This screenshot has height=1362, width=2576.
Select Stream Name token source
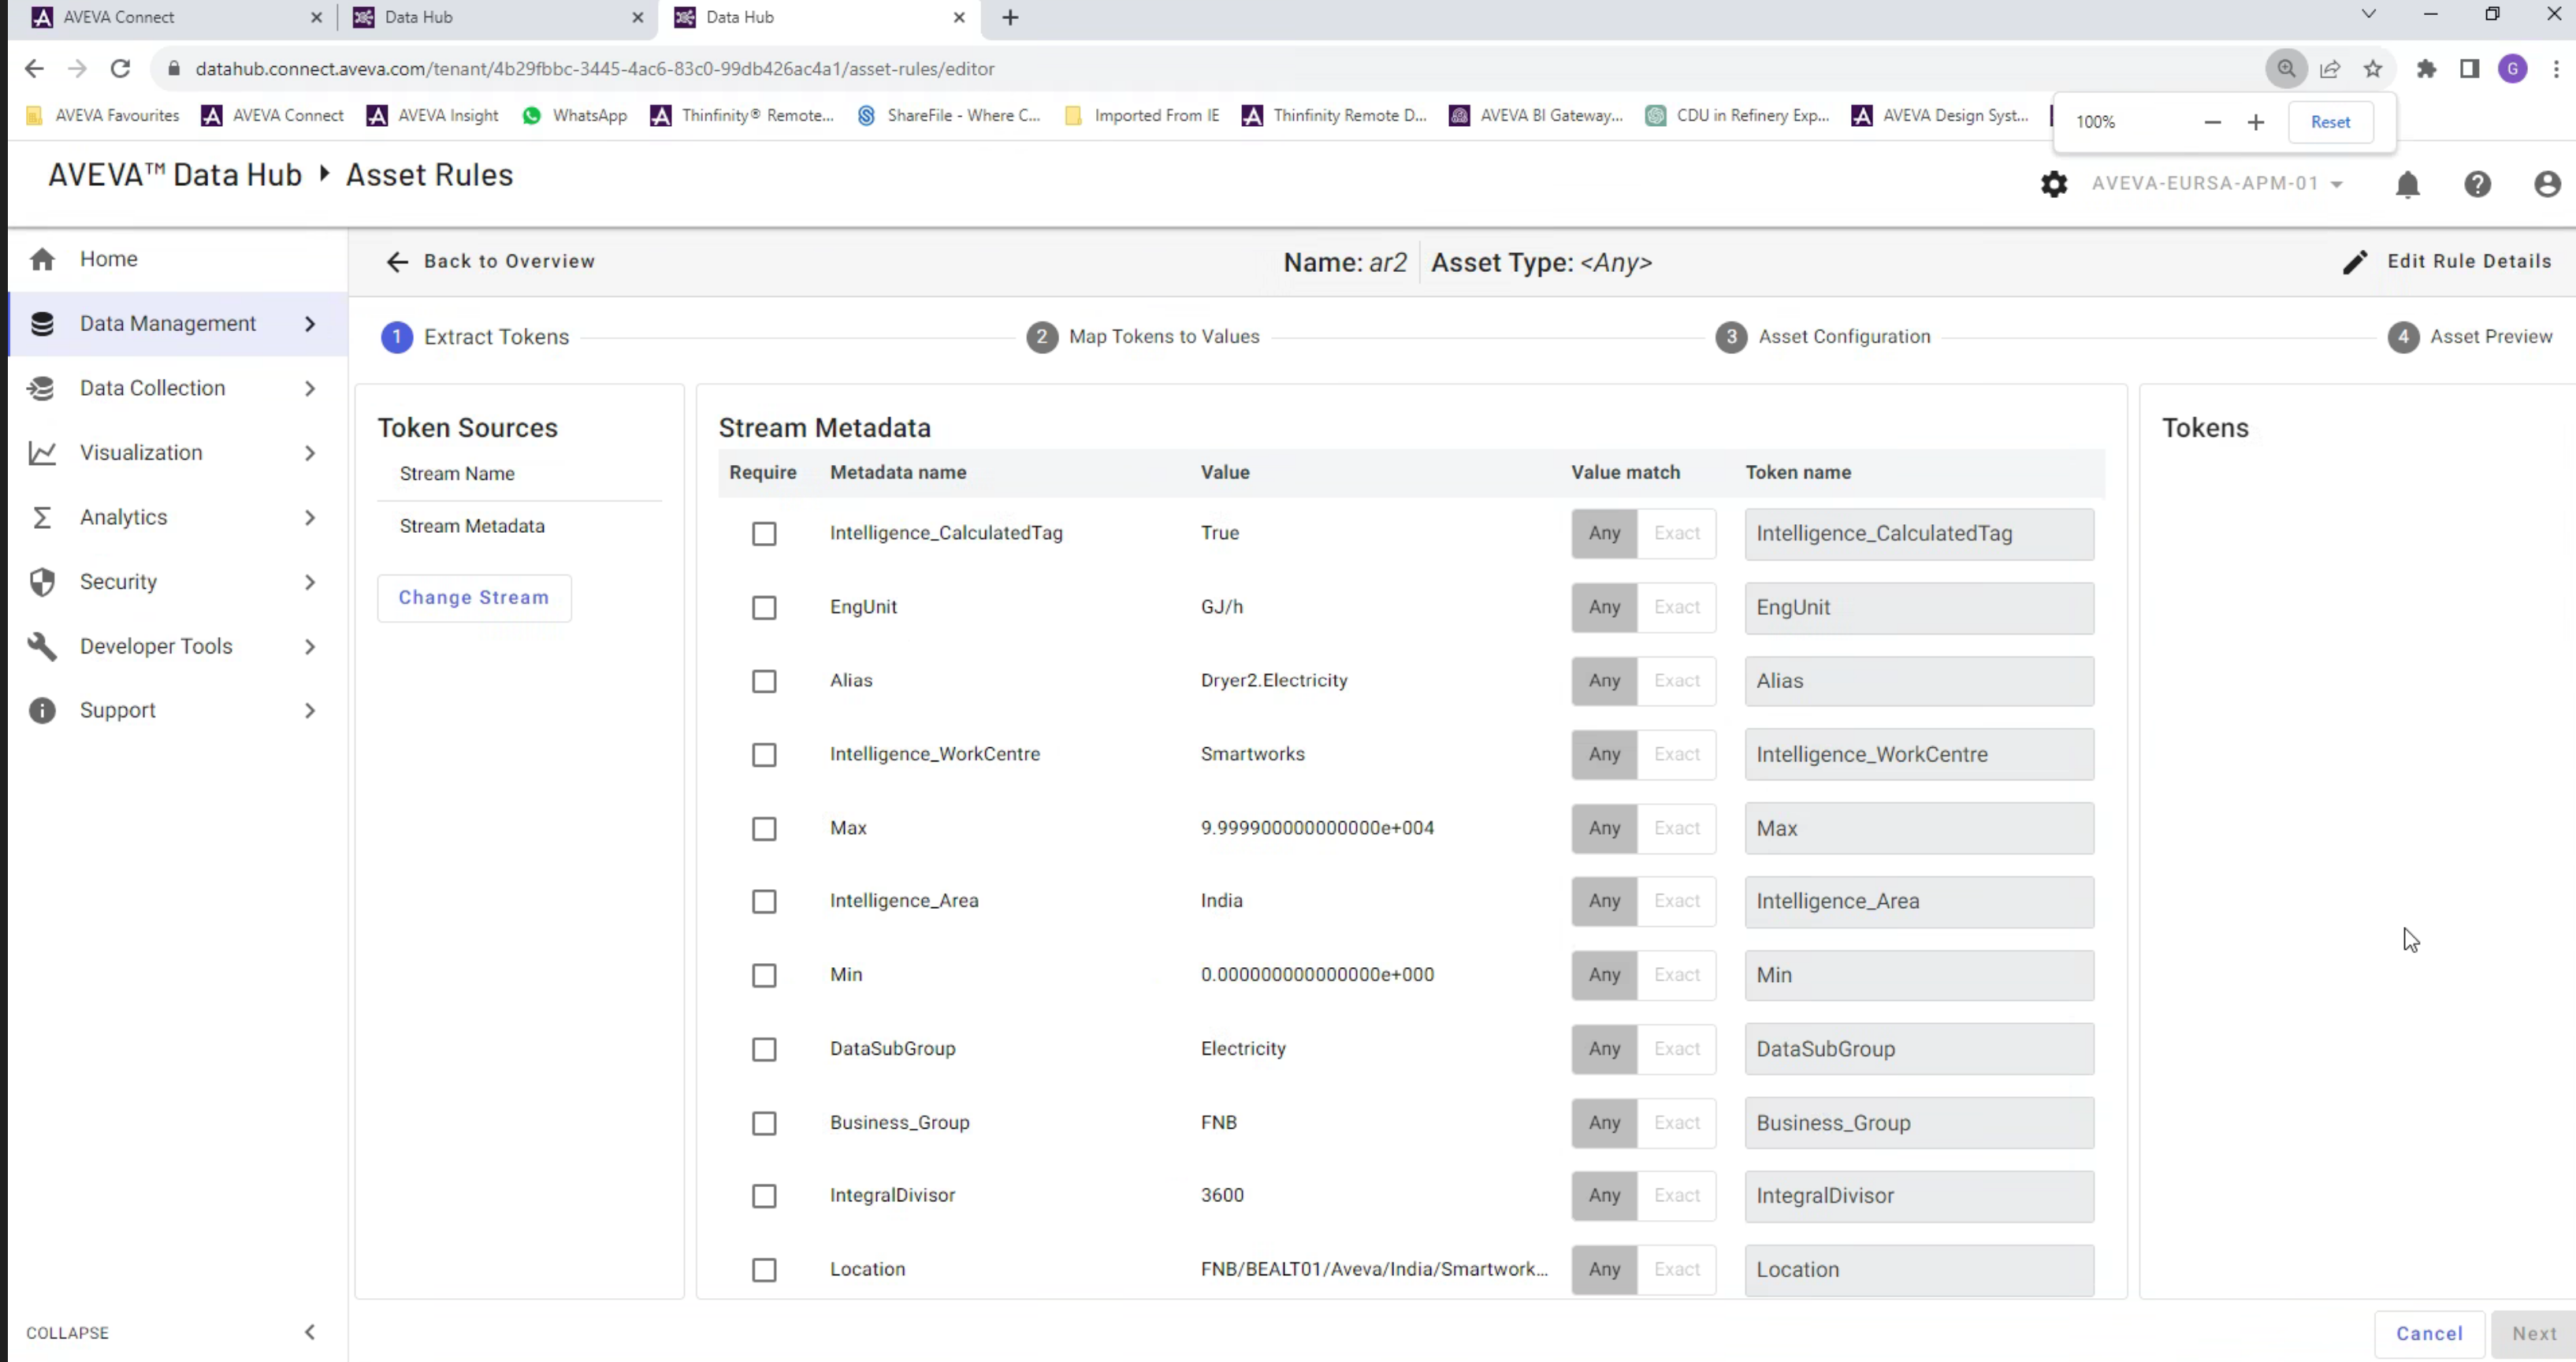pos(457,474)
